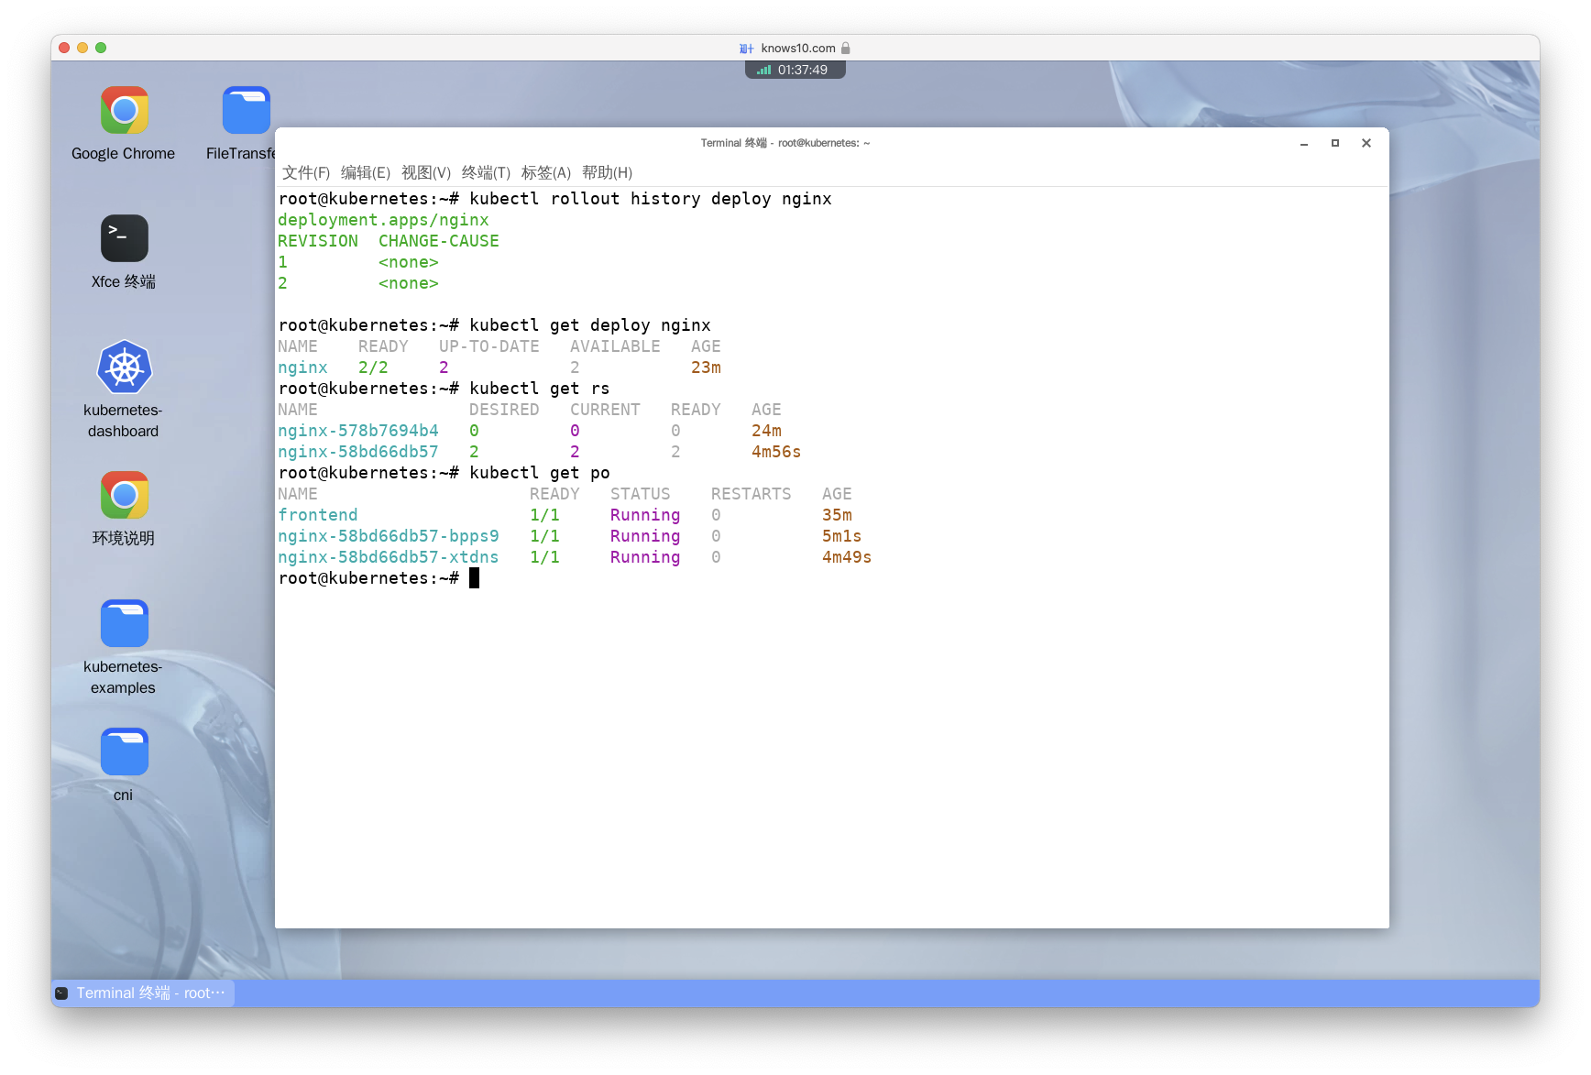
Task: Click the 35m frontend pod age
Action: click(837, 515)
